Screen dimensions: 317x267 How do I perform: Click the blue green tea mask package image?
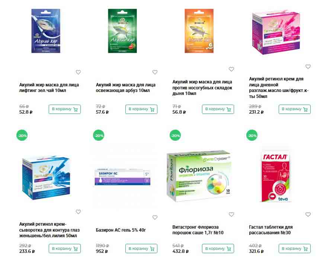(46, 31)
